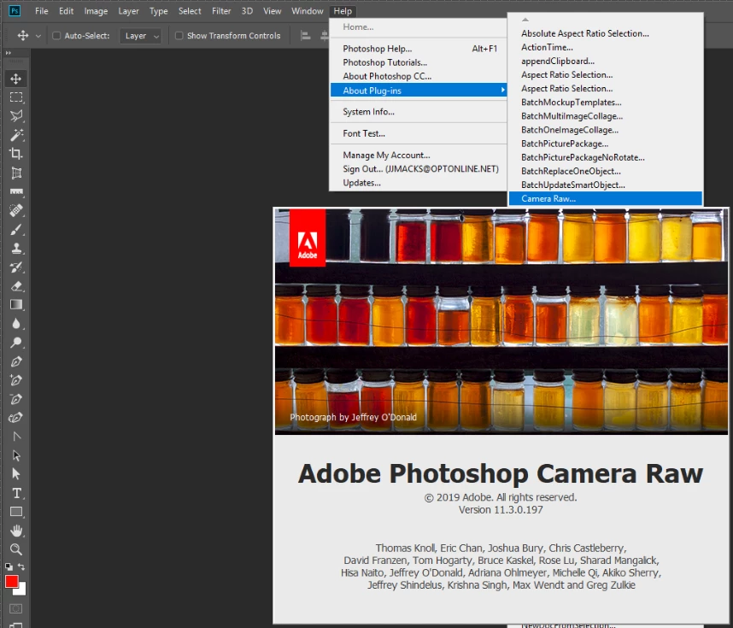Choose the Brush tool
The height and width of the screenshot is (628, 733).
(15, 230)
